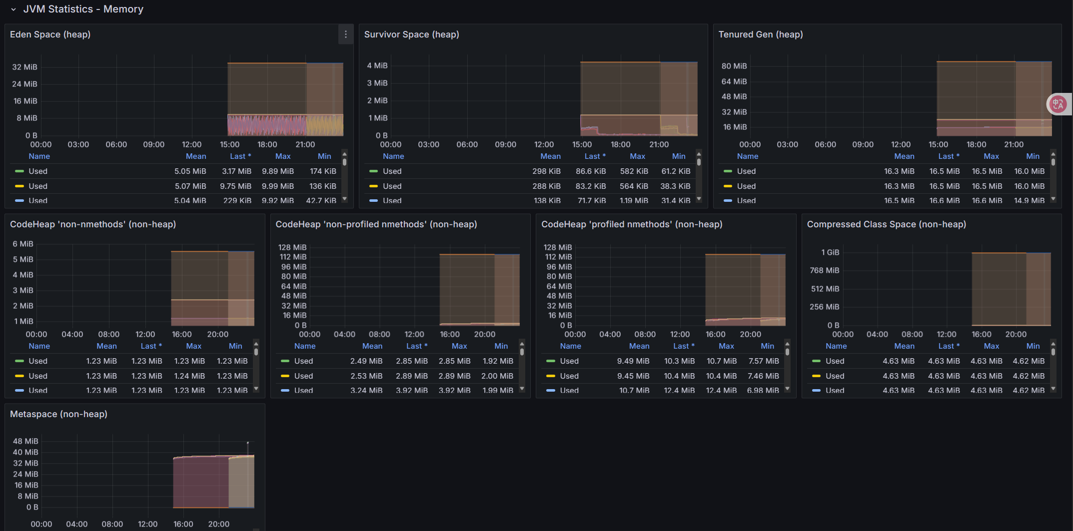Toggle green Used series in CodeHeap 'profiled nmethods' legend
The image size is (1073, 531).
click(x=569, y=361)
